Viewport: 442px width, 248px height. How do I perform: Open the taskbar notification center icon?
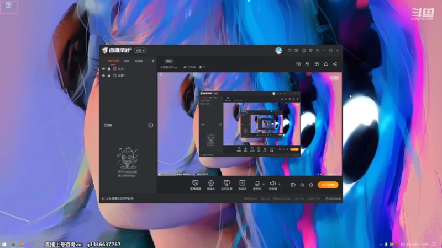434,245
